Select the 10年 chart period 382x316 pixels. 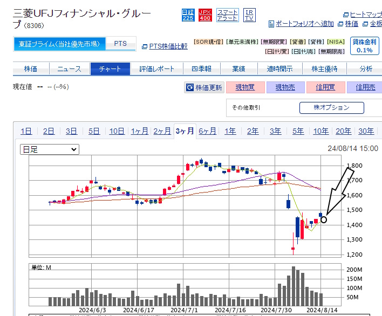(x=321, y=131)
